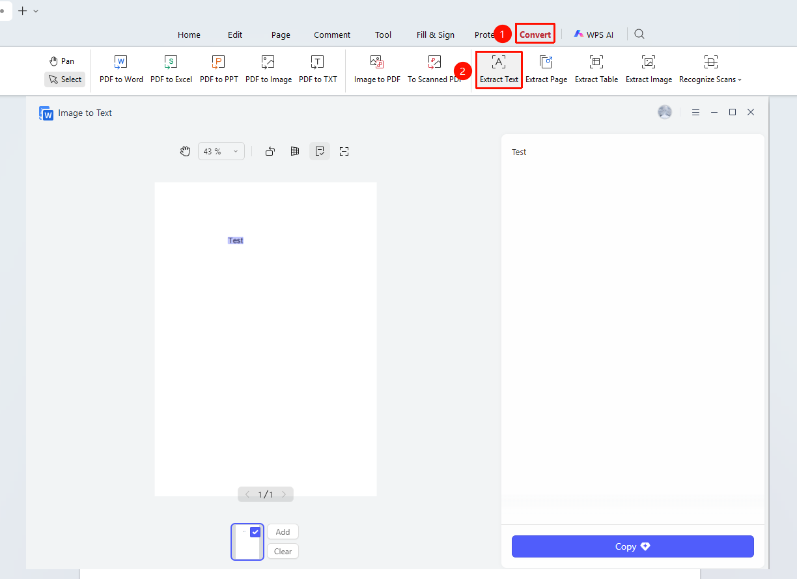Open the 43 % zoom dropdown
Viewport: 797px width, 579px height.
[221, 151]
